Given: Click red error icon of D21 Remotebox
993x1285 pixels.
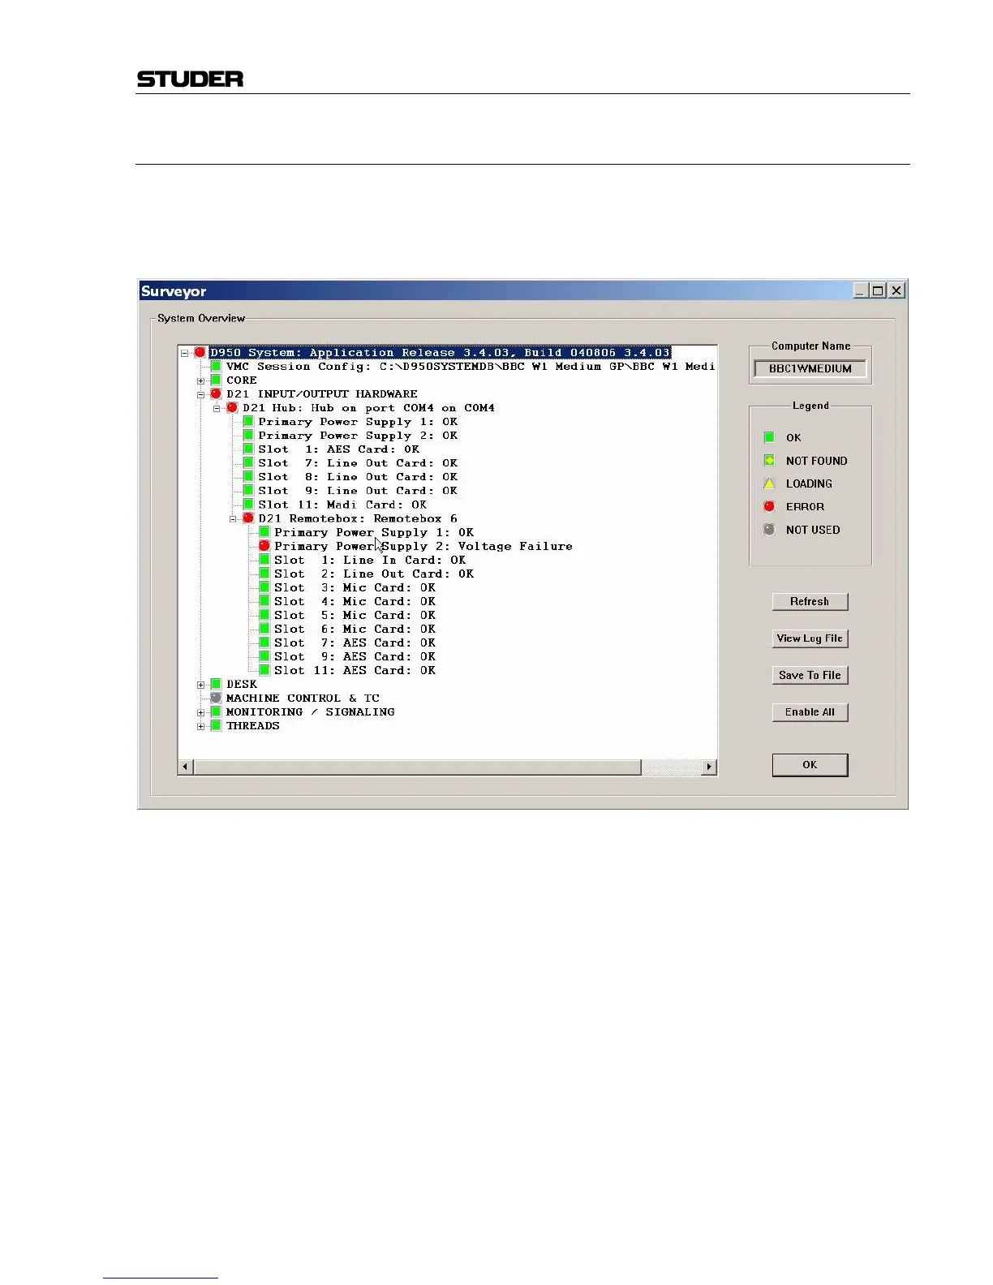Looking at the screenshot, I should pyautogui.click(x=248, y=518).
